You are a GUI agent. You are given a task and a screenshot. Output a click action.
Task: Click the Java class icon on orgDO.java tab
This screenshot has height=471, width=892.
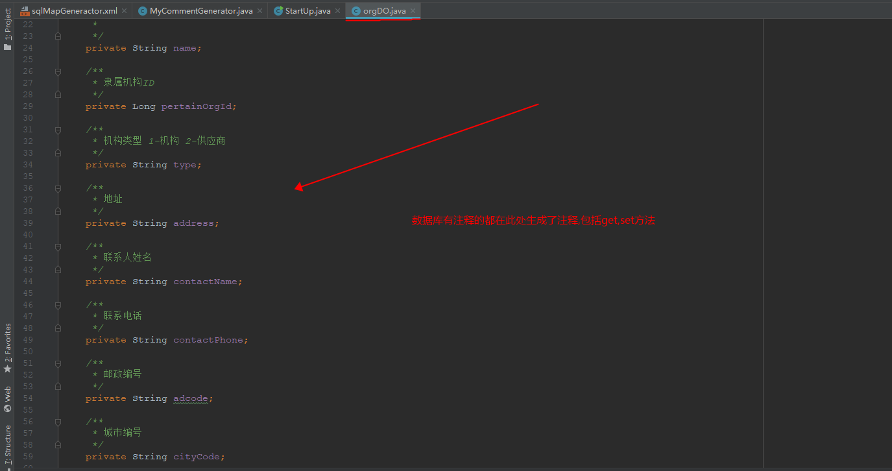[x=356, y=10]
